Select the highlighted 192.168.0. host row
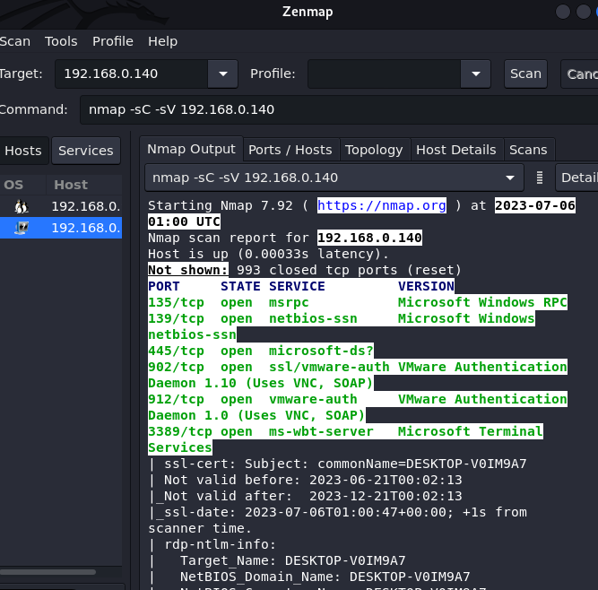The height and width of the screenshot is (590, 598). [61, 228]
